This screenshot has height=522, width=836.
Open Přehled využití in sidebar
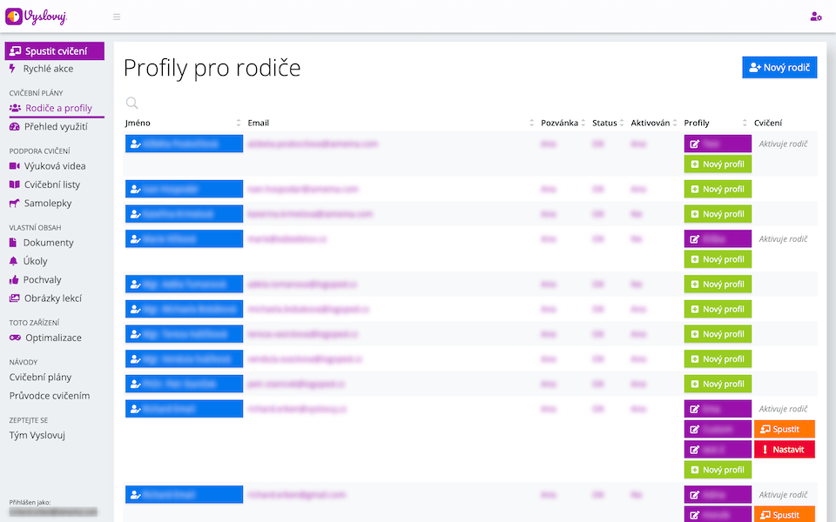pos(56,127)
